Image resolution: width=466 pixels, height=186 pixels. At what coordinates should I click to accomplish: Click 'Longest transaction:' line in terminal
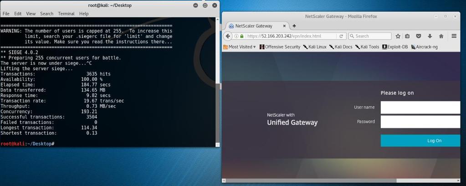coord(49,128)
